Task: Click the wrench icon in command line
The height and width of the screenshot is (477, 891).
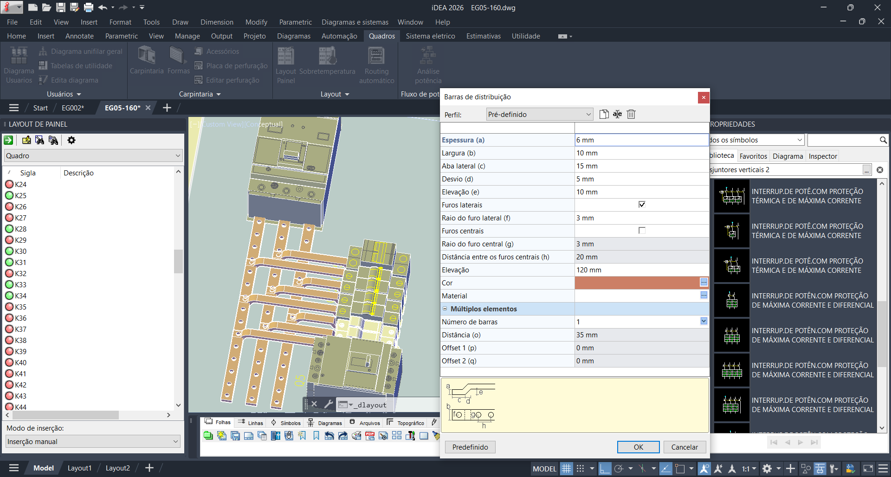Action: (328, 404)
